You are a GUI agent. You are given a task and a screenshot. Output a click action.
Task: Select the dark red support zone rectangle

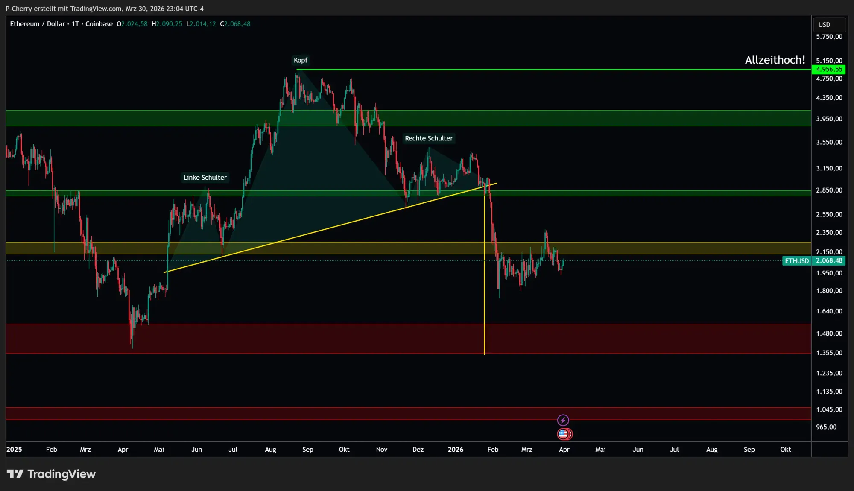tap(256, 339)
